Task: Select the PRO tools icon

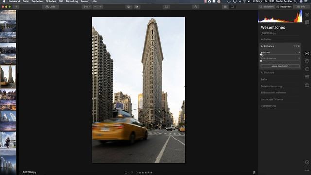Action: [x=307, y=77]
